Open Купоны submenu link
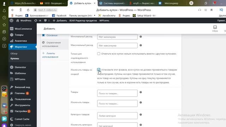 [x=15, y=59]
